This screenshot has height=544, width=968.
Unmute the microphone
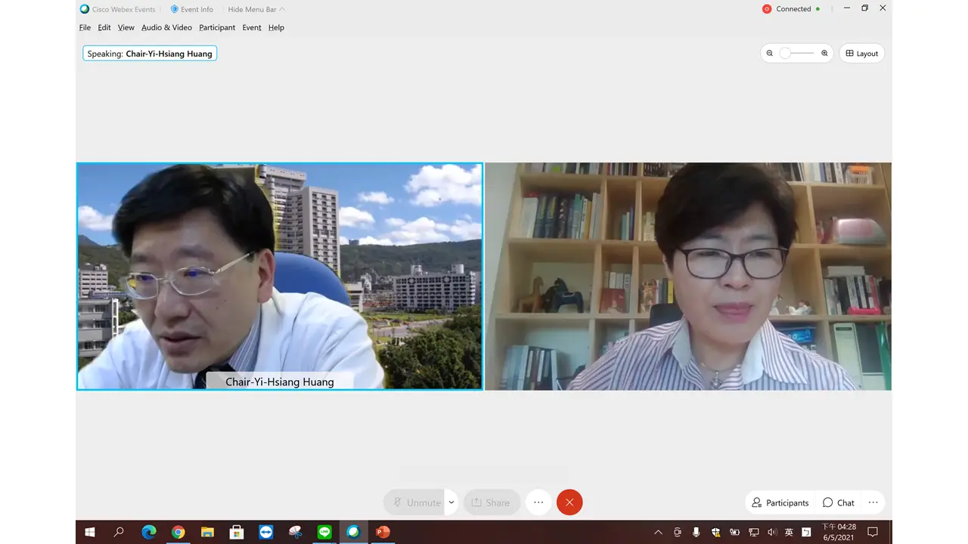click(x=414, y=502)
